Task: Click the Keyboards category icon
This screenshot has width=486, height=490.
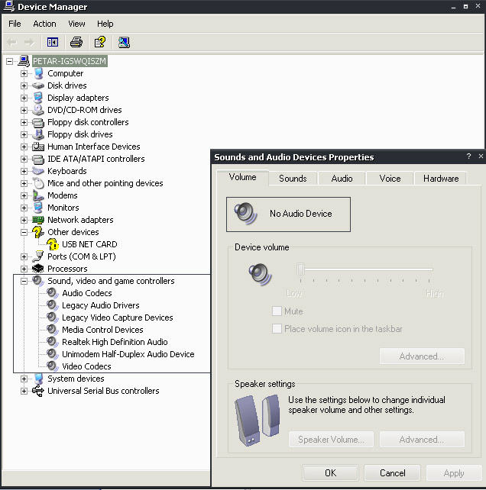Action: click(38, 171)
